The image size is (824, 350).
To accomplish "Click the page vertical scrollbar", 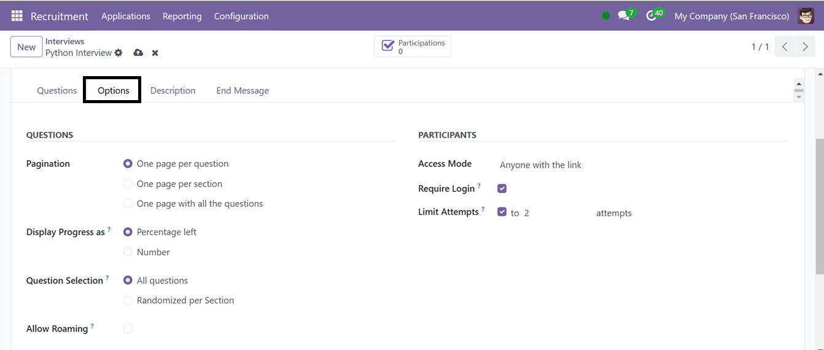I will click(x=820, y=206).
